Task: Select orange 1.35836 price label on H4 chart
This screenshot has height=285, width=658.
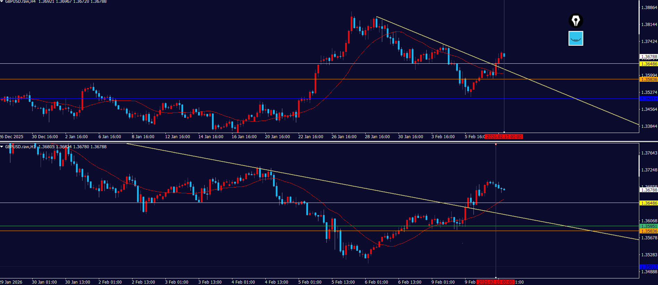Action: pos(648,80)
